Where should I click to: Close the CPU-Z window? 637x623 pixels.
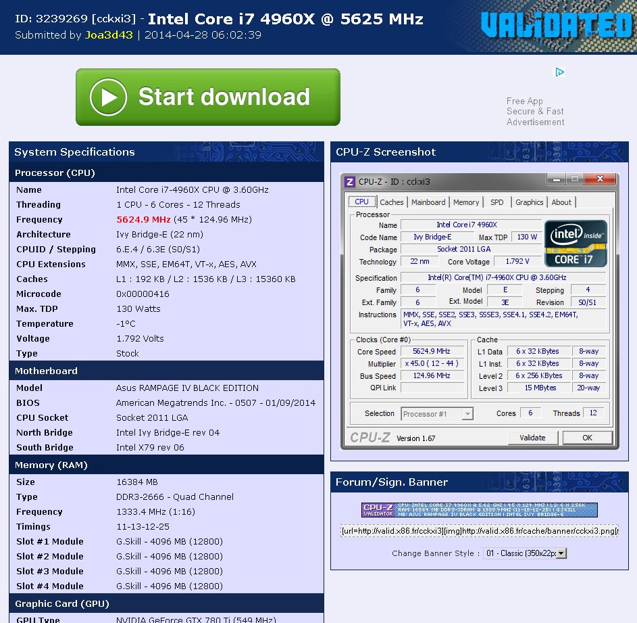tap(600, 179)
